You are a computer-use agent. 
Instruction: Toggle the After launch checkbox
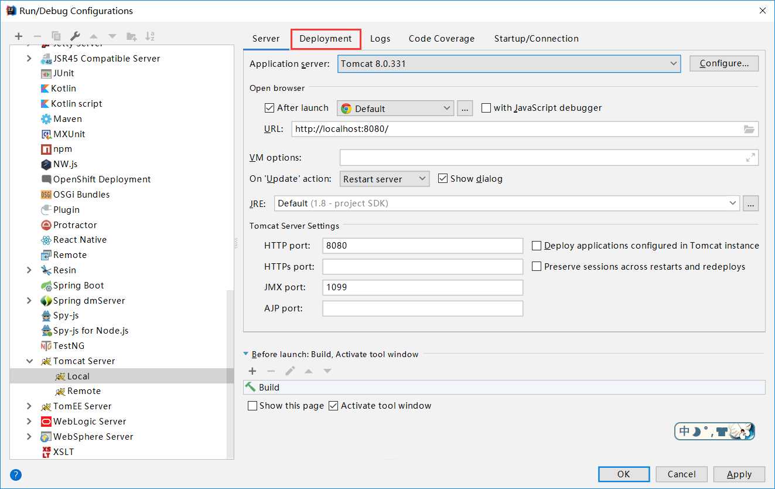[269, 108]
